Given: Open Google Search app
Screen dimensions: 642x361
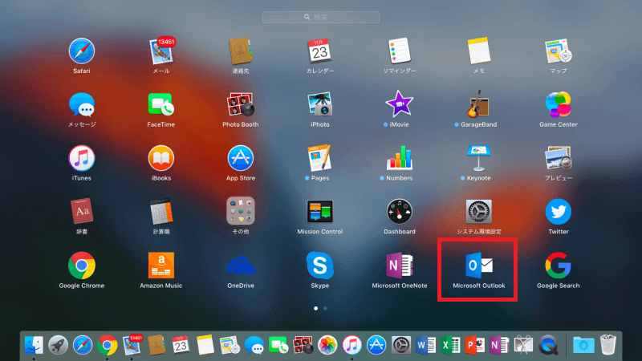Looking at the screenshot, I should point(558,266).
